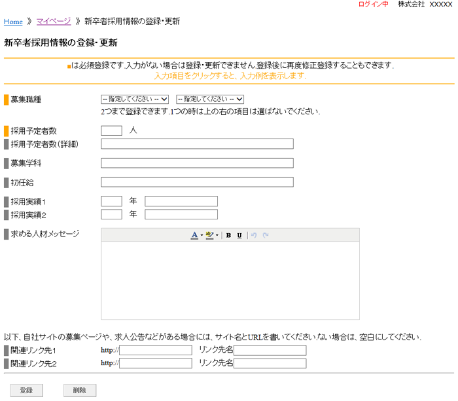Click the 株式会社 XXXXX company name
Viewport: 458px width, 401px height.
click(x=425, y=4)
